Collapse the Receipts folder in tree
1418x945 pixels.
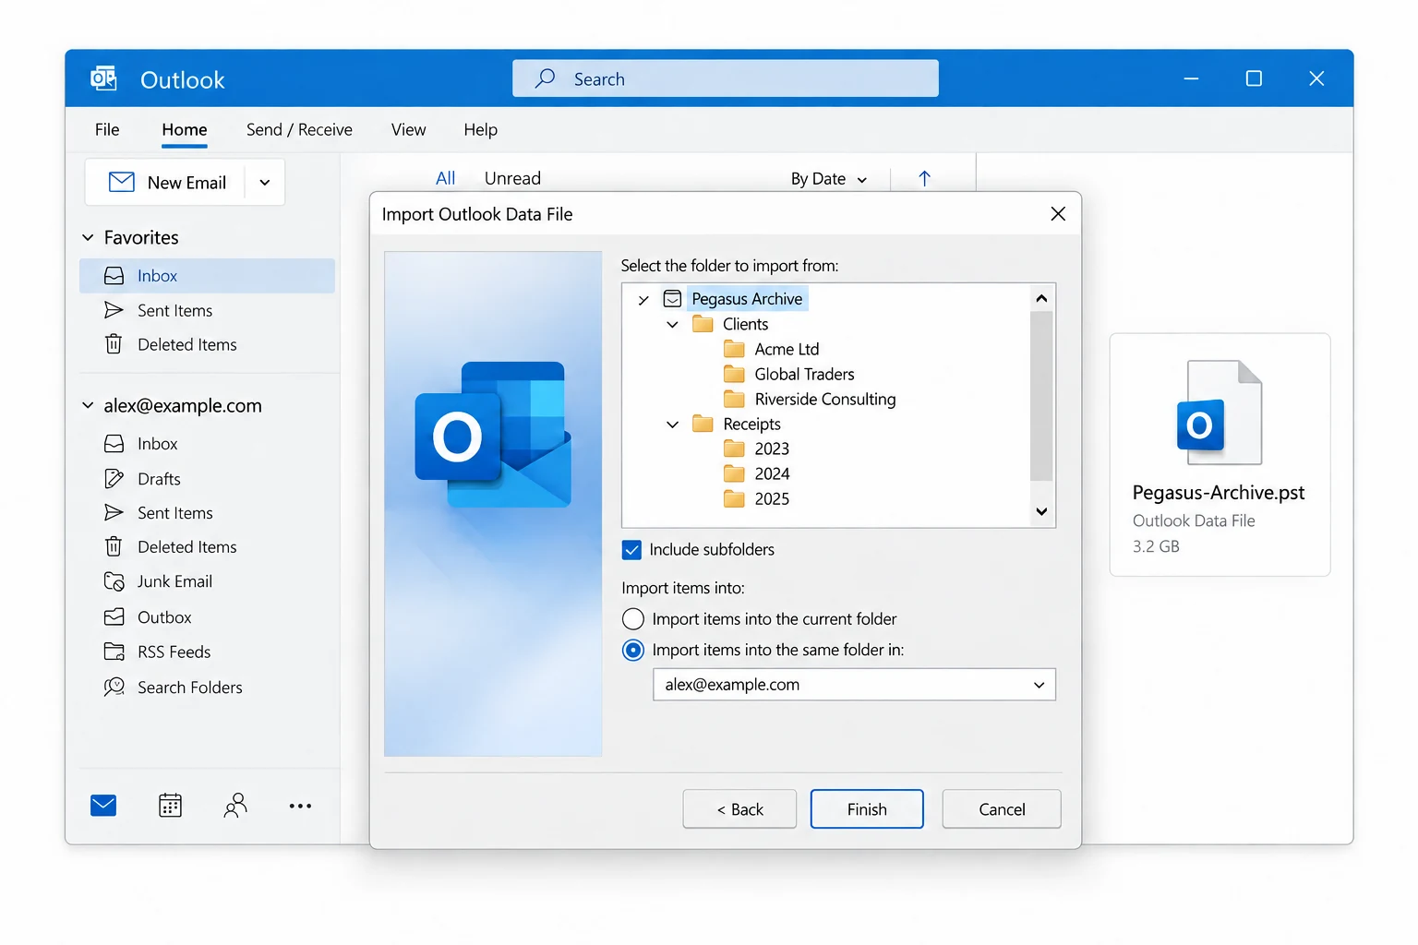click(x=672, y=424)
